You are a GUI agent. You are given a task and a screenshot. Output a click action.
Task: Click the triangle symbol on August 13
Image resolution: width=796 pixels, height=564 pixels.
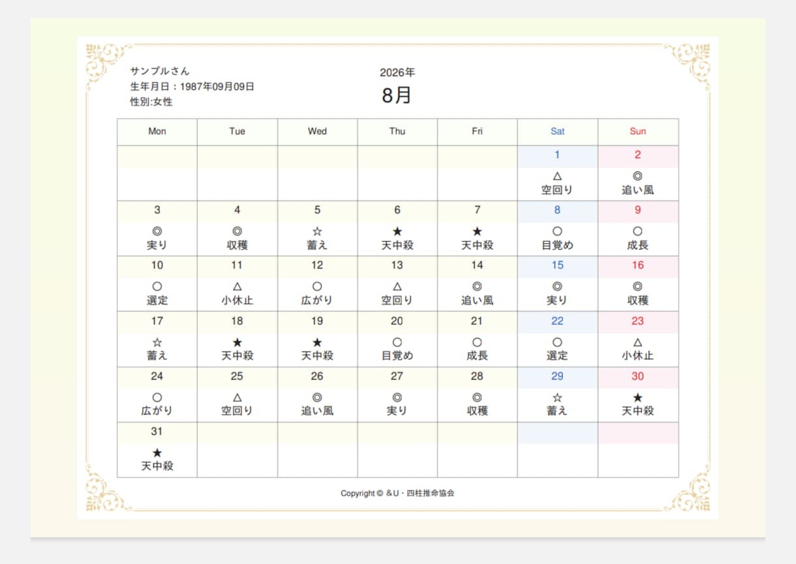pyautogui.click(x=397, y=286)
